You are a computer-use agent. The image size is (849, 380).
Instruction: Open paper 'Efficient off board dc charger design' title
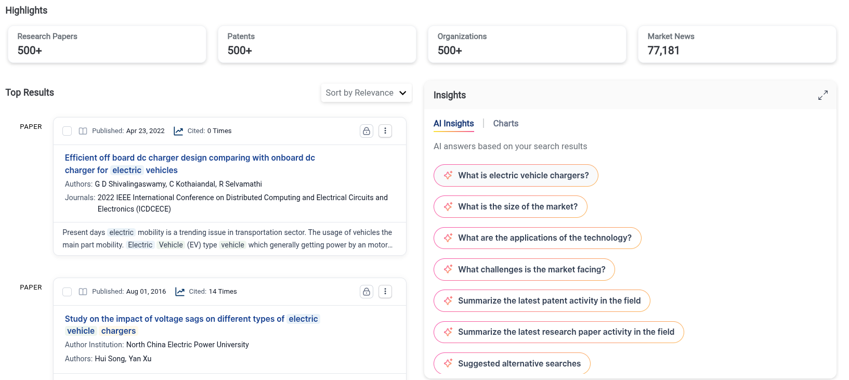(190, 164)
